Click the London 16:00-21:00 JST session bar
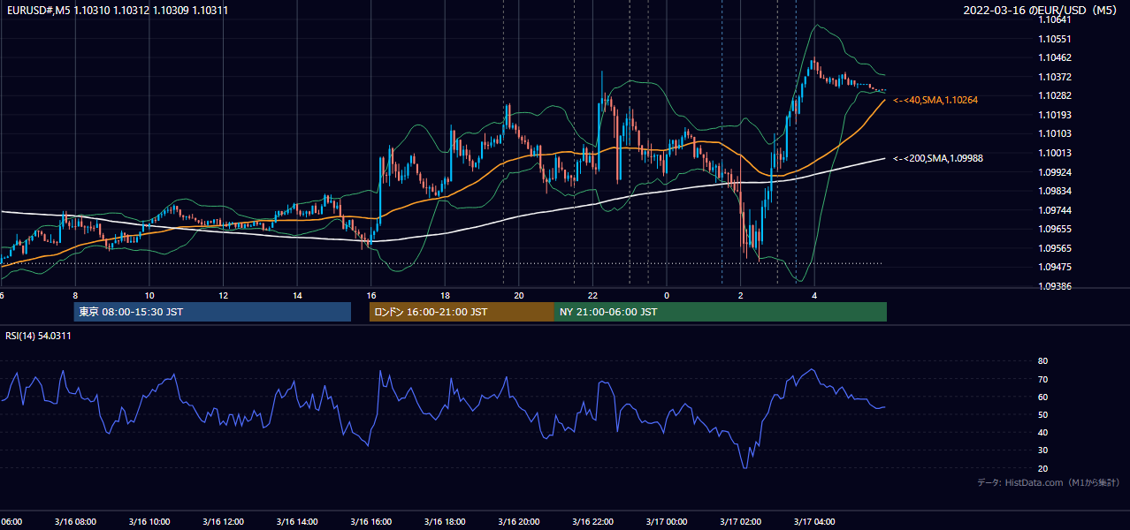Screen dimensions: 1130x530 (x=462, y=312)
